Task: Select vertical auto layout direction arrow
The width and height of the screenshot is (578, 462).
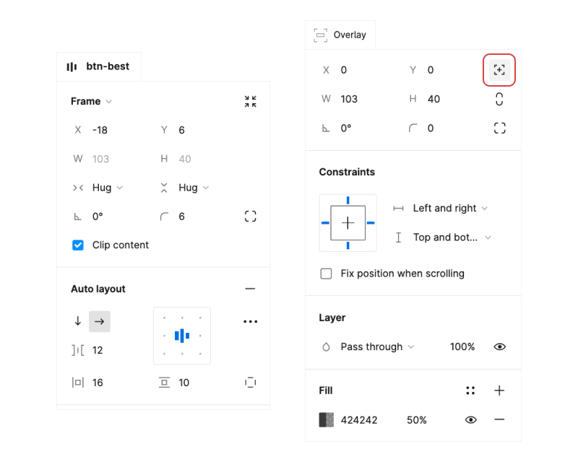Action: click(78, 322)
